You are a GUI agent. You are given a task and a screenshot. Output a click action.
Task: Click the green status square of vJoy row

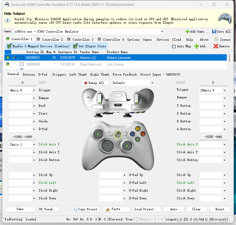[x=8, y=64]
